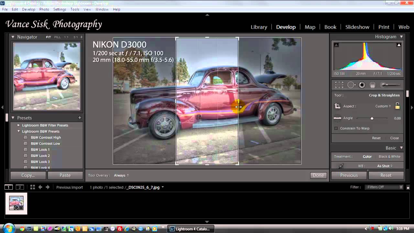Image resolution: width=414 pixels, height=233 pixels.
Task: Pick the White Balance eyedropper
Action: [341, 166]
